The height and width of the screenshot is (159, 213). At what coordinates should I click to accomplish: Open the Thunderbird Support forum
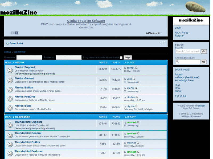click(x=28, y=122)
